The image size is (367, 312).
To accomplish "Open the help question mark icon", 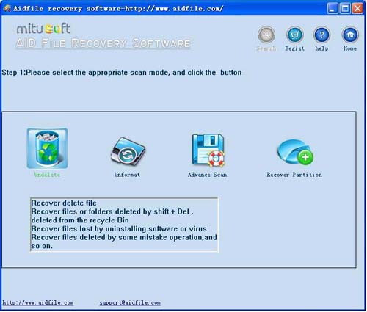I will (321, 35).
